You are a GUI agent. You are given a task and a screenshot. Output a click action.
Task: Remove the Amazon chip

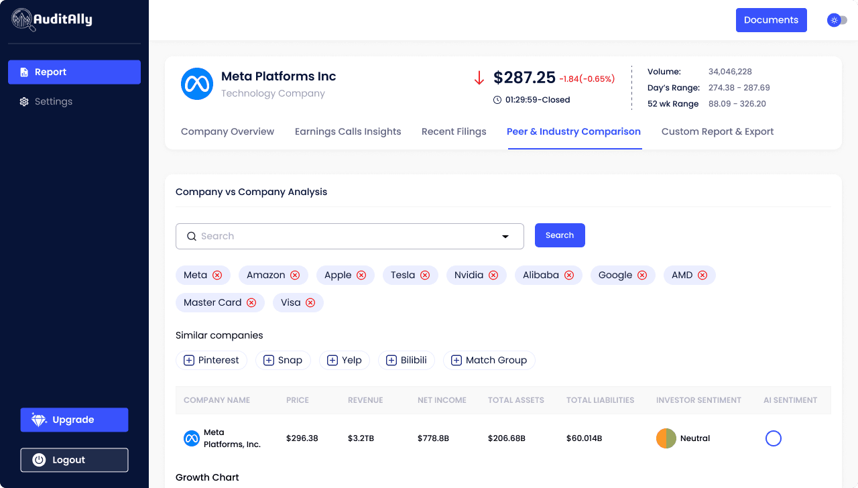(295, 275)
